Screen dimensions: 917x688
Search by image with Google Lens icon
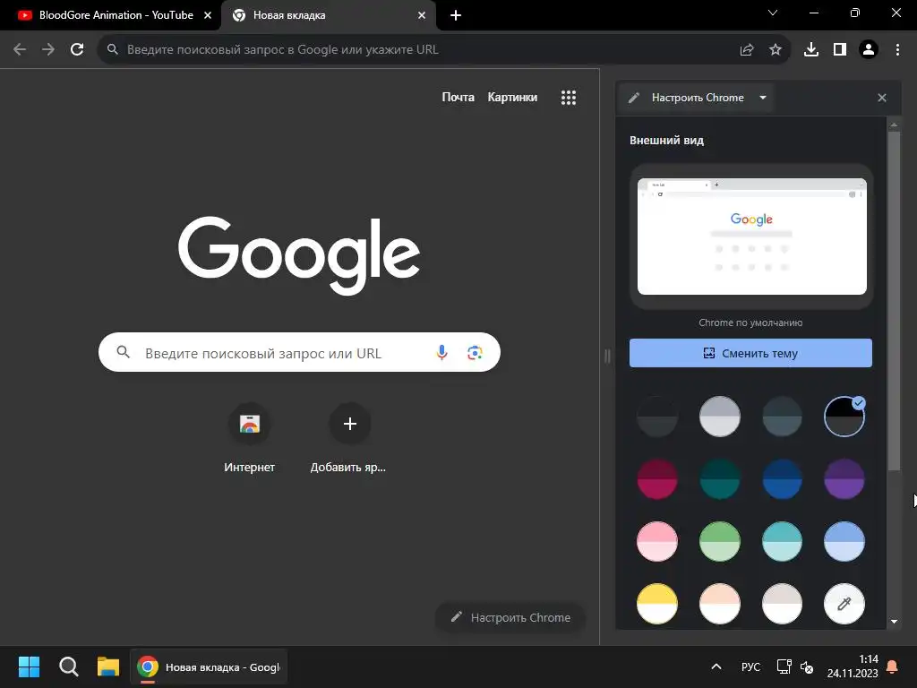pyautogui.click(x=475, y=352)
